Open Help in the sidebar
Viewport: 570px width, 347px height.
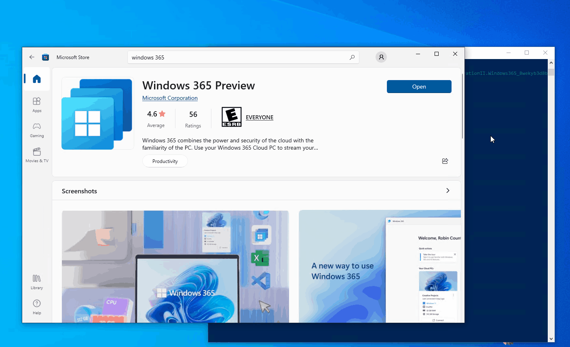pyautogui.click(x=37, y=307)
